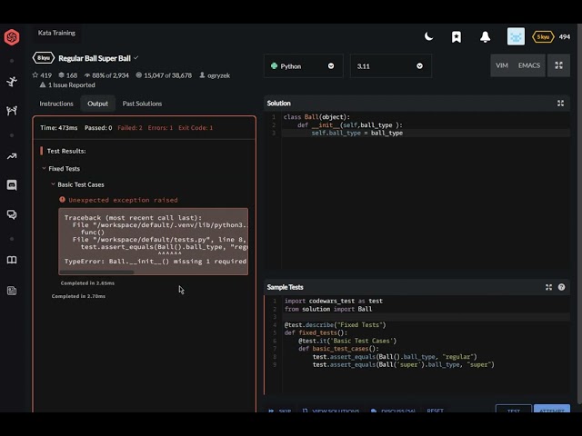
Task: Click the SKIP button
Action: [280, 411]
